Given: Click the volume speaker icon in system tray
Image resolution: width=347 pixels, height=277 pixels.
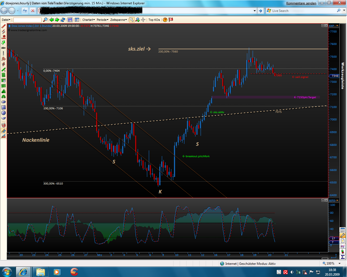Looking at the screenshot, I should pyautogui.click(x=292, y=272).
